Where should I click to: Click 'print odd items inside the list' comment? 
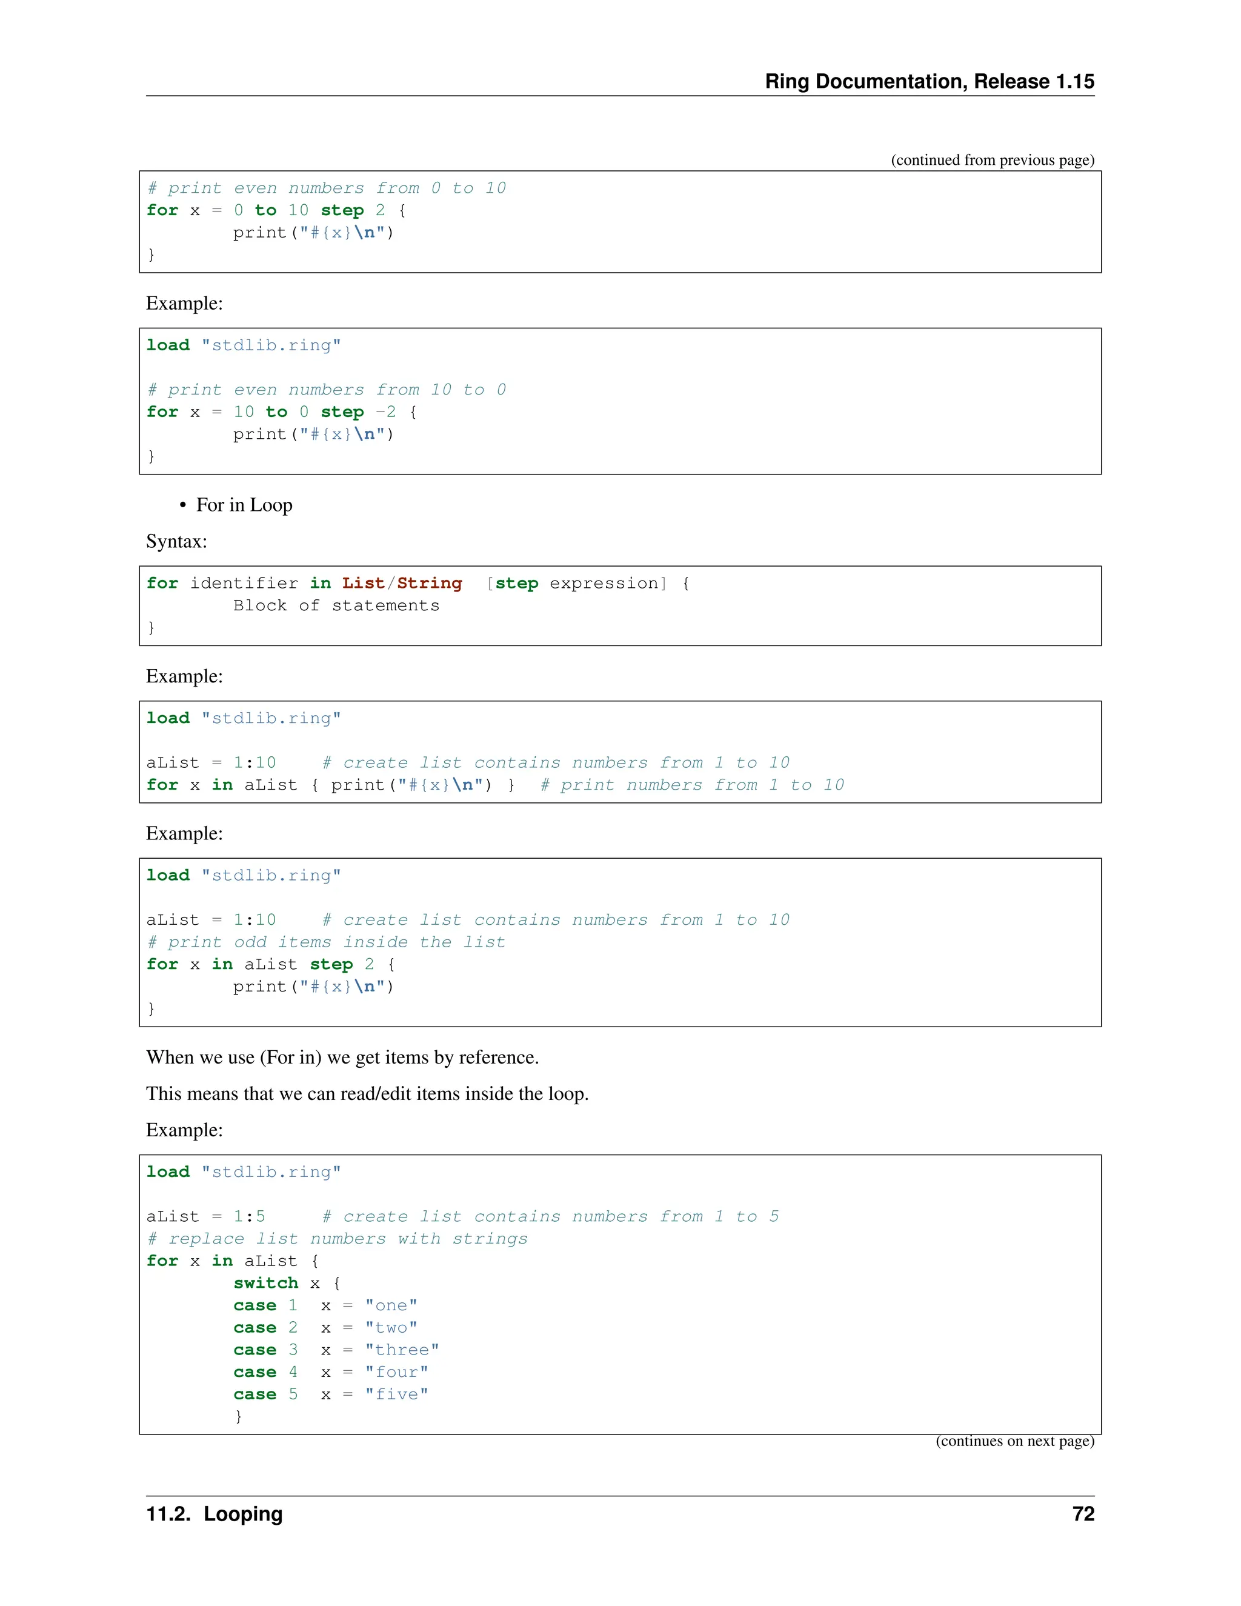(325, 942)
